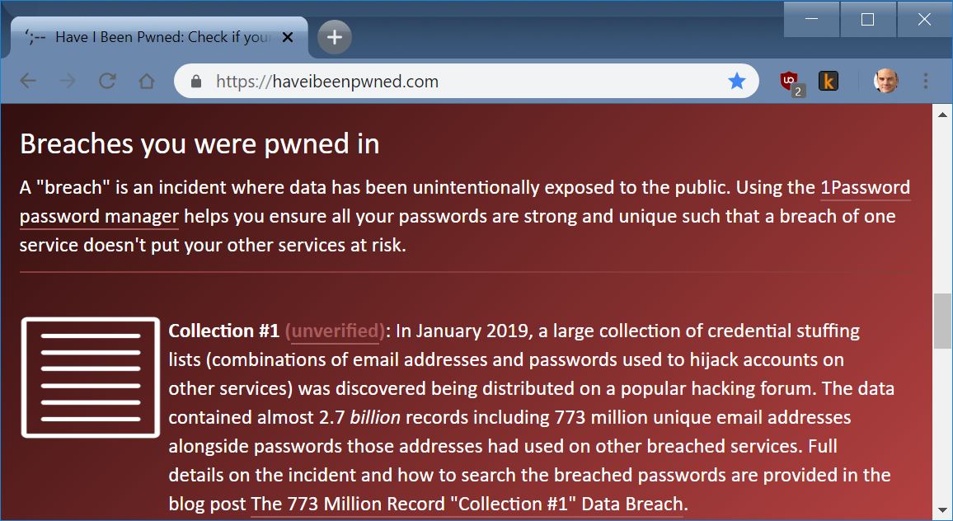This screenshot has width=953, height=521.
Task: Select the Have I Been Pwned tab
Action: tap(157, 37)
